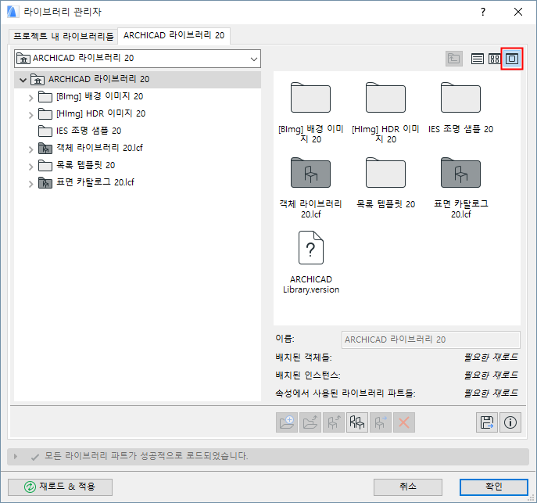Switch to large icon view mode
The height and width of the screenshot is (503, 537).
click(x=512, y=59)
